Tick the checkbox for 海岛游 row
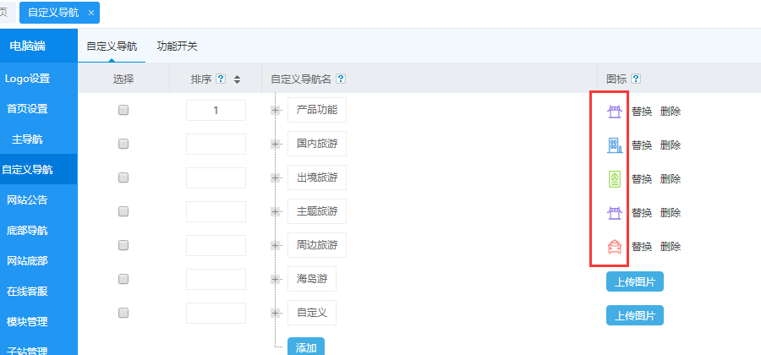This screenshot has width=761, height=355. coord(123,279)
